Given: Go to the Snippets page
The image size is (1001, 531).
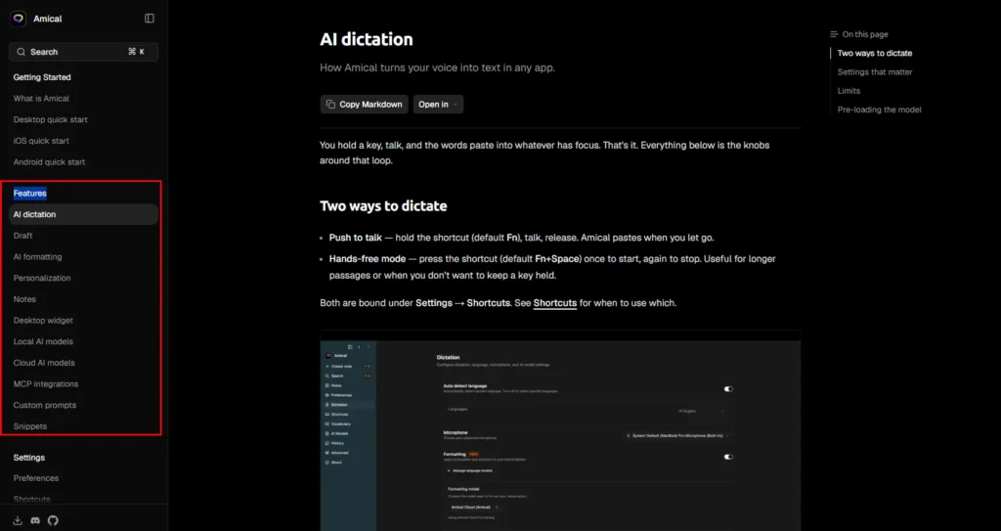Looking at the screenshot, I should [x=30, y=425].
